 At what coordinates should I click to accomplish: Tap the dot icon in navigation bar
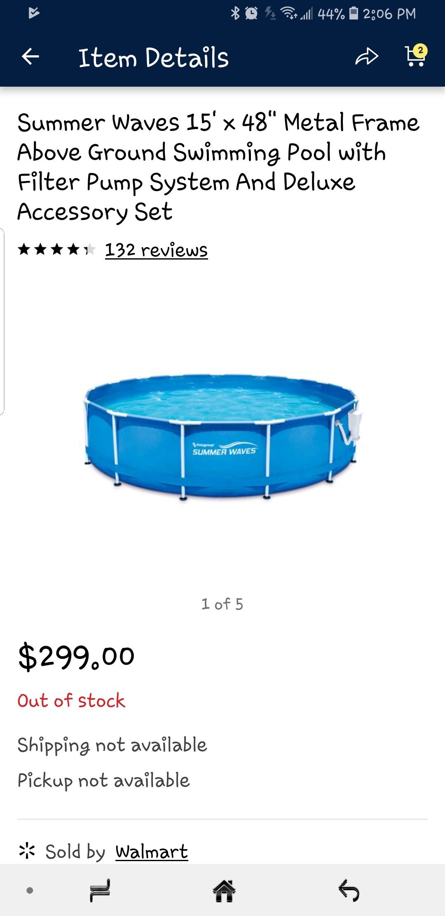coord(30,890)
